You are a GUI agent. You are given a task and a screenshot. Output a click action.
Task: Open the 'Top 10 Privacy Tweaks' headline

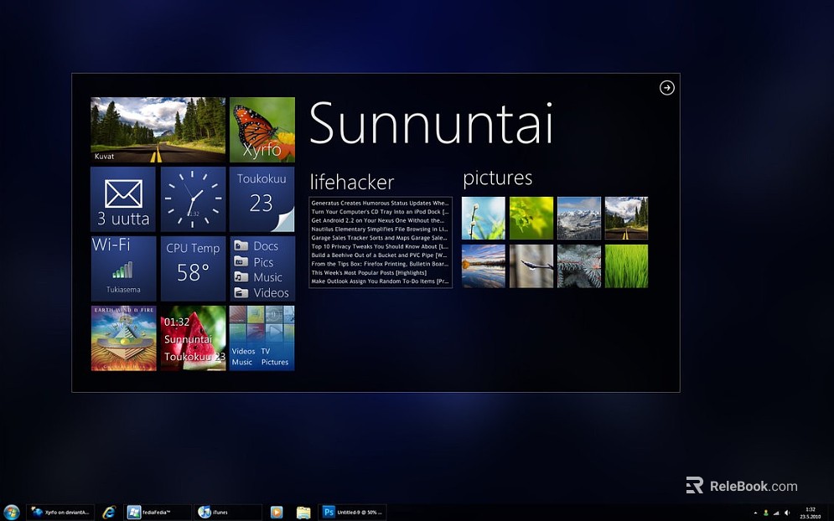coord(381,247)
